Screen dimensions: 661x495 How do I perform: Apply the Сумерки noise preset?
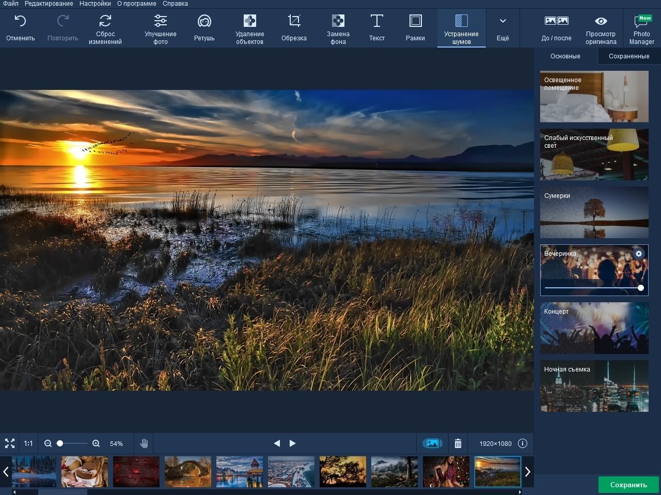pyautogui.click(x=594, y=212)
